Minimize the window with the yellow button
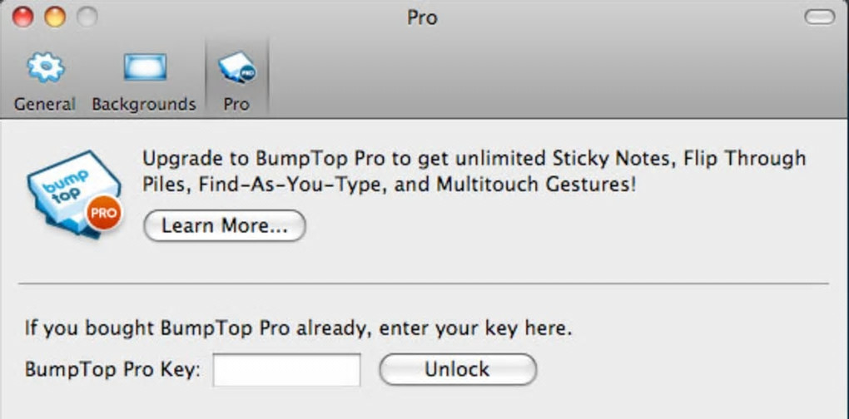The image size is (849, 419). (x=54, y=17)
